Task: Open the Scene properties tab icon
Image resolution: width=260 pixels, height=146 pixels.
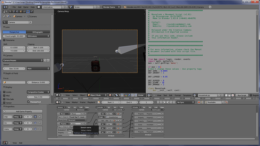Action: 14,12
